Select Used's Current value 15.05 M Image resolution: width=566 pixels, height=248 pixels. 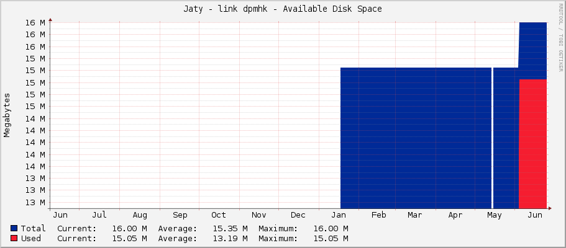point(130,238)
